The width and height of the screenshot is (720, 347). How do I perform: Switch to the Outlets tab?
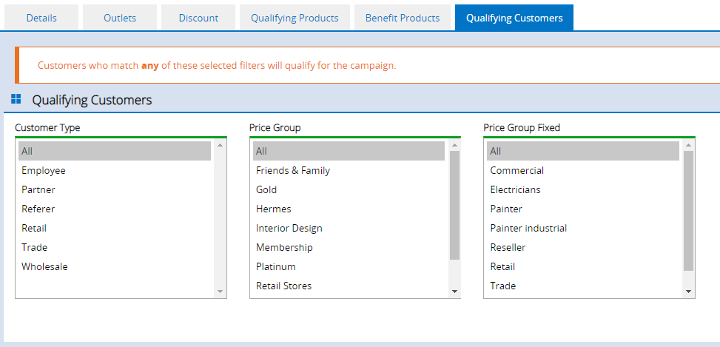pos(120,18)
